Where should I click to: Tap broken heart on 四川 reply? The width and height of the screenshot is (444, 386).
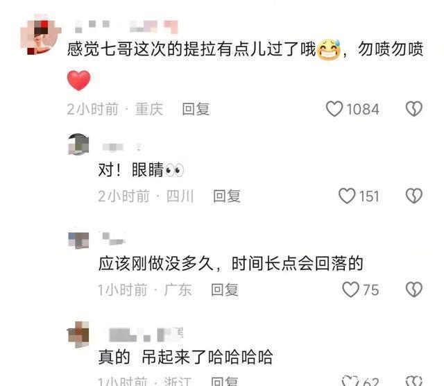click(414, 196)
